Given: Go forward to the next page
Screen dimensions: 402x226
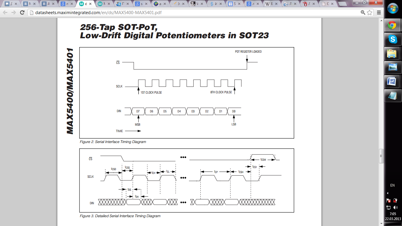Looking at the screenshot, I should click(x=14, y=13).
